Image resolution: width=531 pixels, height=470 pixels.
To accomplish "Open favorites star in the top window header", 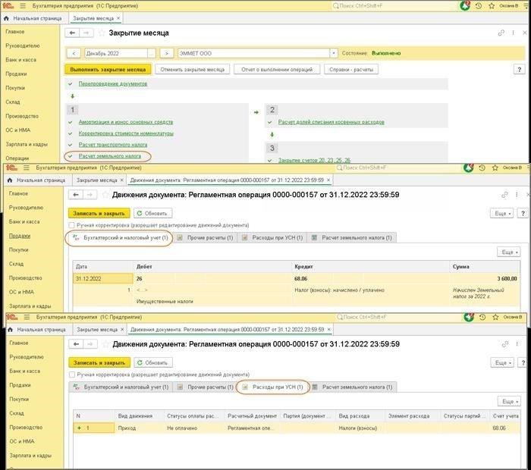I will tap(492, 6).
